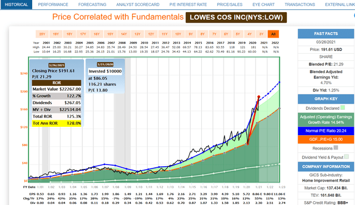This screenshot has width=355, height=205.
Task: Toggle Adjusted Operating Earnings Growth Rate key
Action: pyautogui.click(x=326, y=120)
